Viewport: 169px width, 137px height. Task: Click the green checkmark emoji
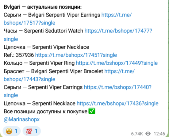click(x=92, y=111)
